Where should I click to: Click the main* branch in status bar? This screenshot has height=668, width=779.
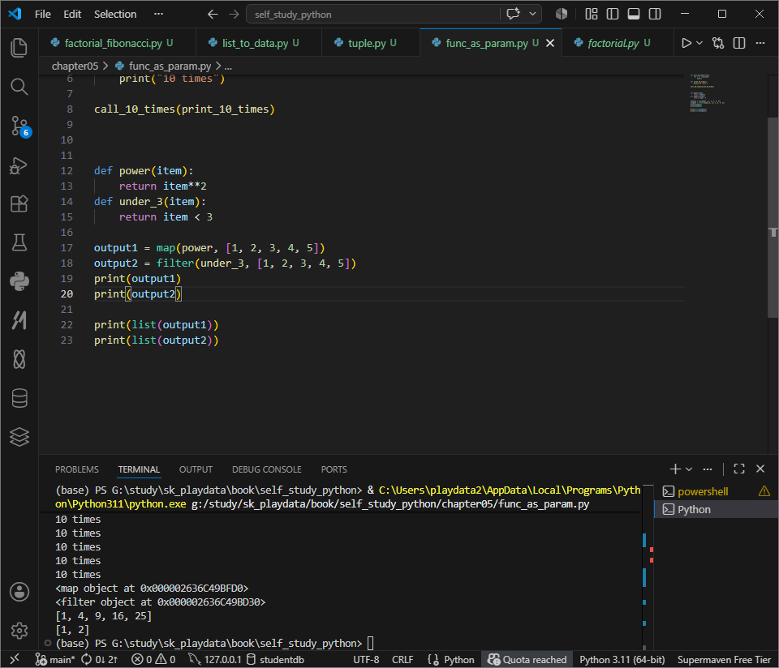click(55, 659)
